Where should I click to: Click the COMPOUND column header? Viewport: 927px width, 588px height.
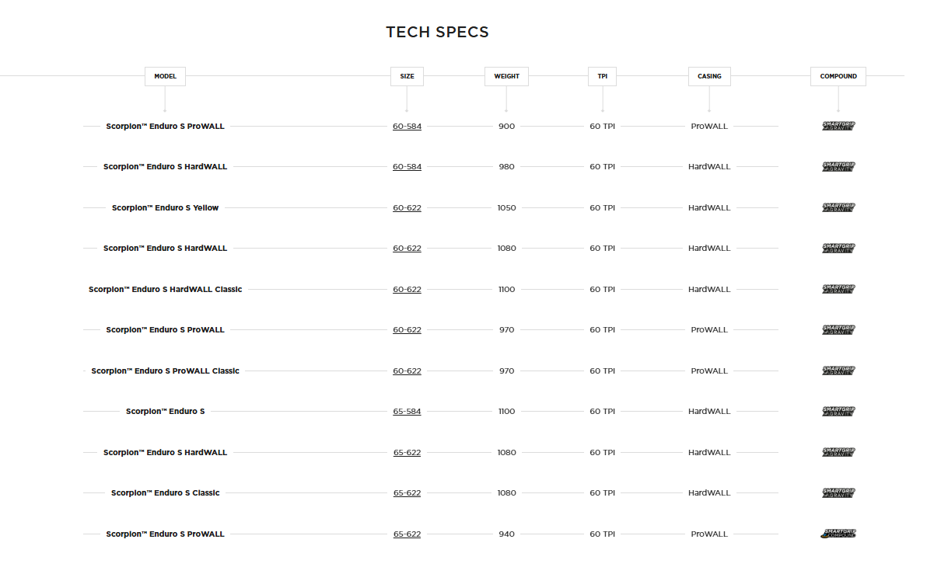coord(838,76)
